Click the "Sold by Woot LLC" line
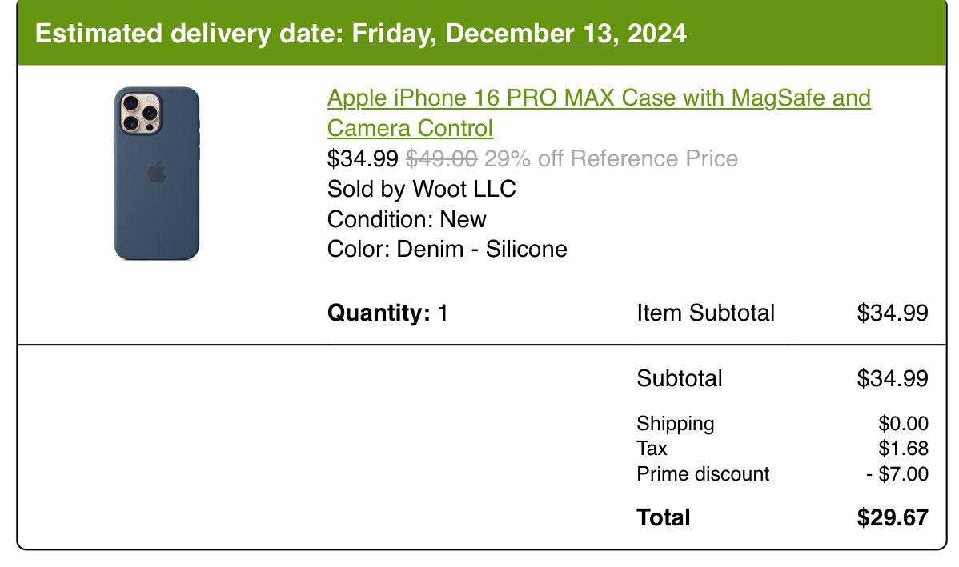The height and width of the screenshot is (567, 959). [422, 189]
